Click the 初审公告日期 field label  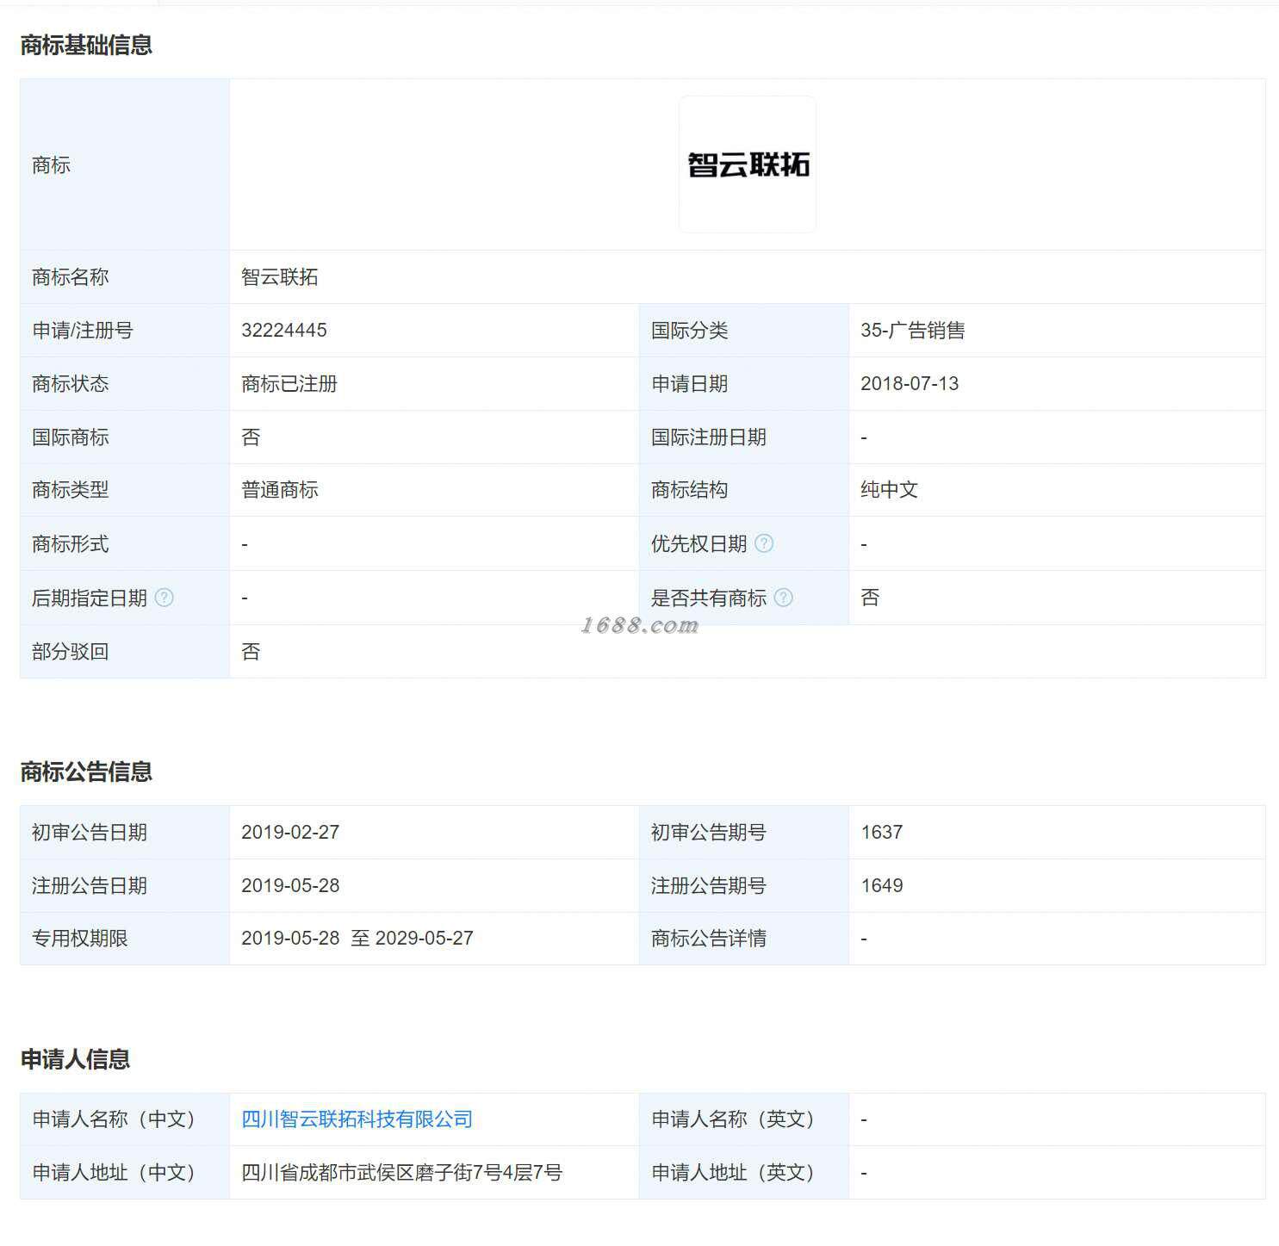pos(90,832)
